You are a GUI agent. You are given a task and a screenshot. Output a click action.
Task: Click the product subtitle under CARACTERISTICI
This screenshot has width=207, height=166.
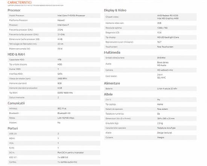[35, 5]
